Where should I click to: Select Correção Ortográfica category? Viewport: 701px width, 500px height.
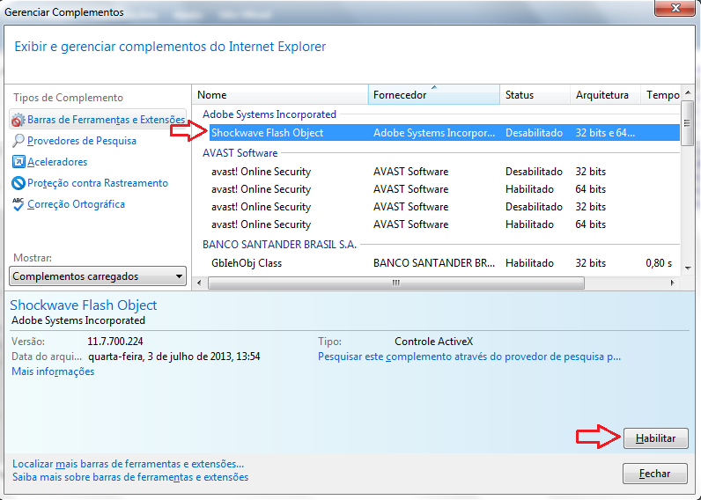[76, 204]
